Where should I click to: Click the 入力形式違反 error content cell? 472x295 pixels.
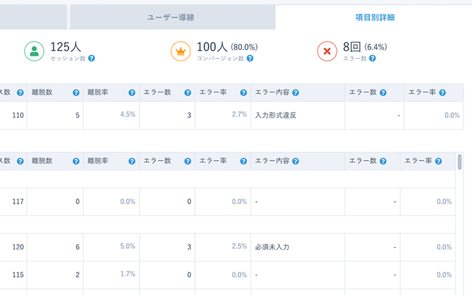click(276, 116)
